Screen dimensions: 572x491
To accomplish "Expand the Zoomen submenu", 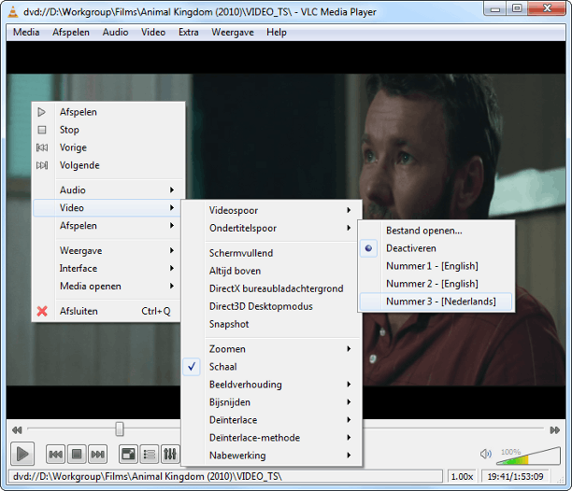I will click(x=272, y=349).
